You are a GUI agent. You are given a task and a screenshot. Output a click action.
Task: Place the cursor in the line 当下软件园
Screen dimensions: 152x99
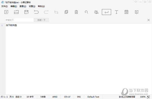click(11, 25)
